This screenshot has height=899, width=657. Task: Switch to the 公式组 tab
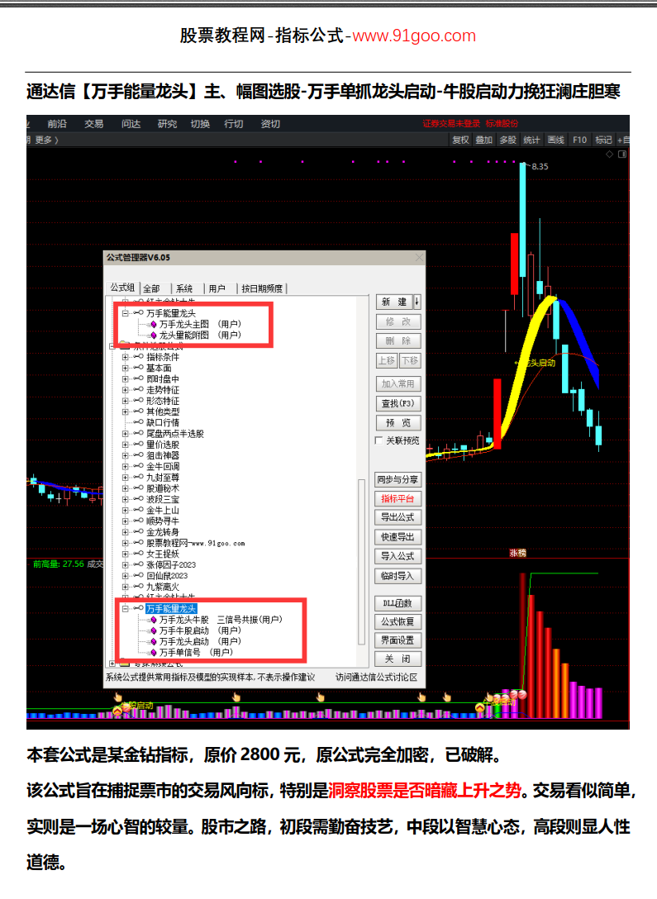coord(122,288)
